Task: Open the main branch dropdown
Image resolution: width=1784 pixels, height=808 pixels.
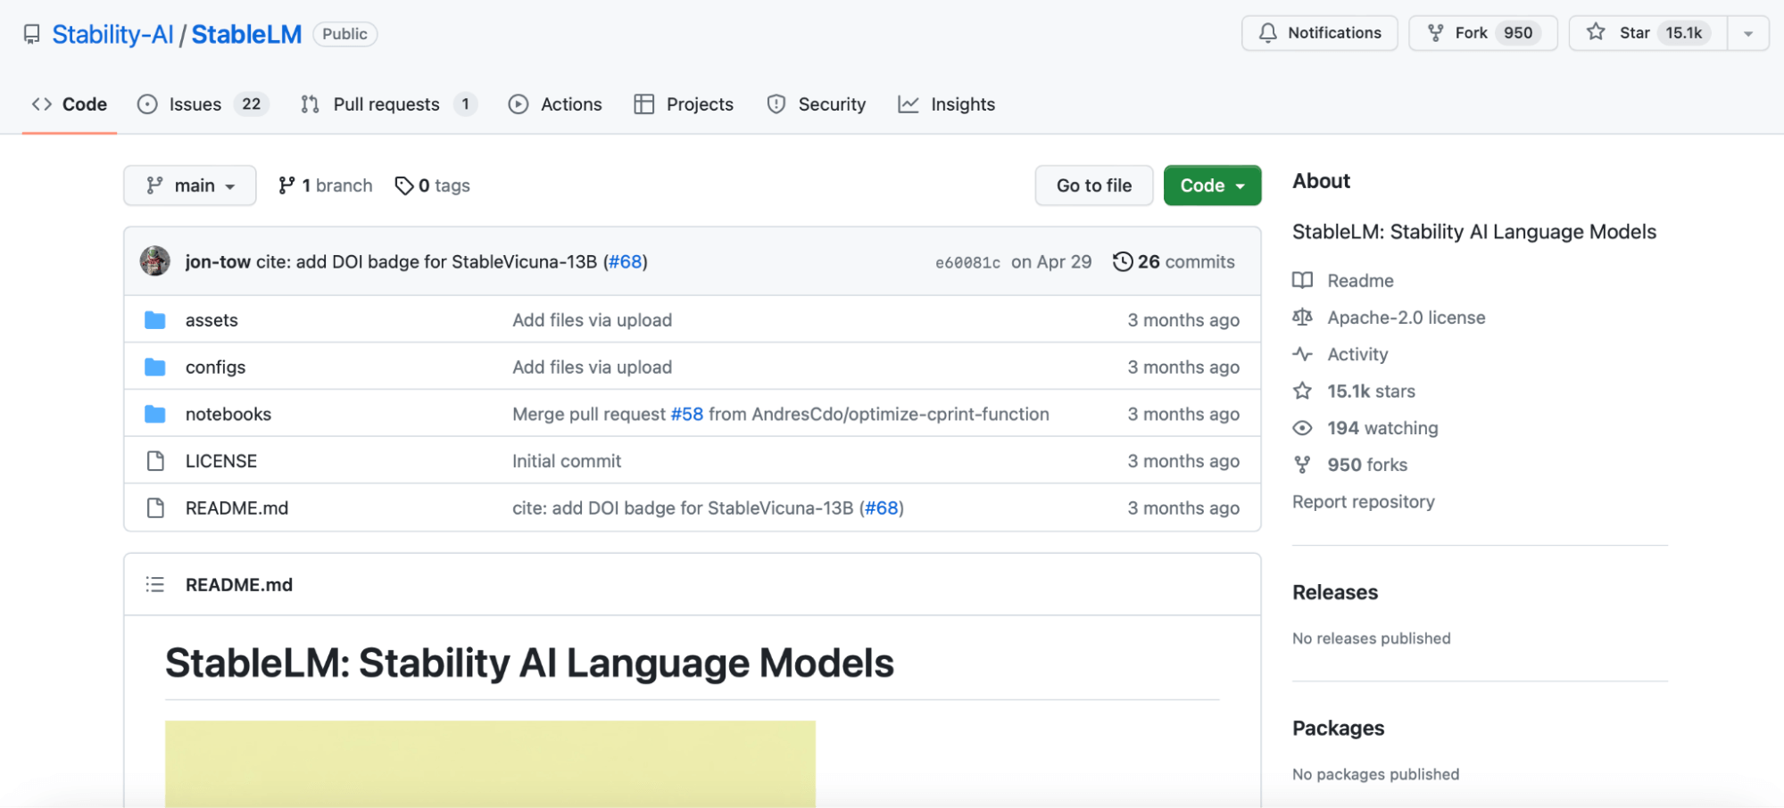Action: pyautogui.click(x=189, y=186)
